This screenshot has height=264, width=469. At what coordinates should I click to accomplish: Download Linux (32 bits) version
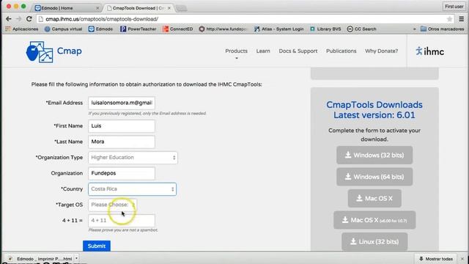pos(374,241)
